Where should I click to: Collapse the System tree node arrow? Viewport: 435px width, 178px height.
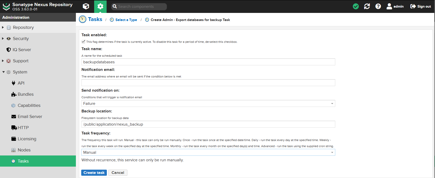pos(3,72)
